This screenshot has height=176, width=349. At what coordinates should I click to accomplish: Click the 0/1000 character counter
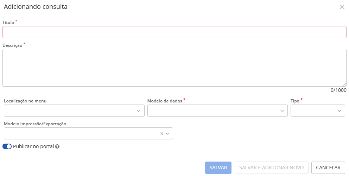(338, 90)
